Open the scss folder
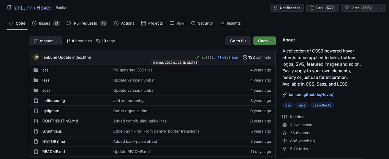389x159 pixels. click(46, 91)
